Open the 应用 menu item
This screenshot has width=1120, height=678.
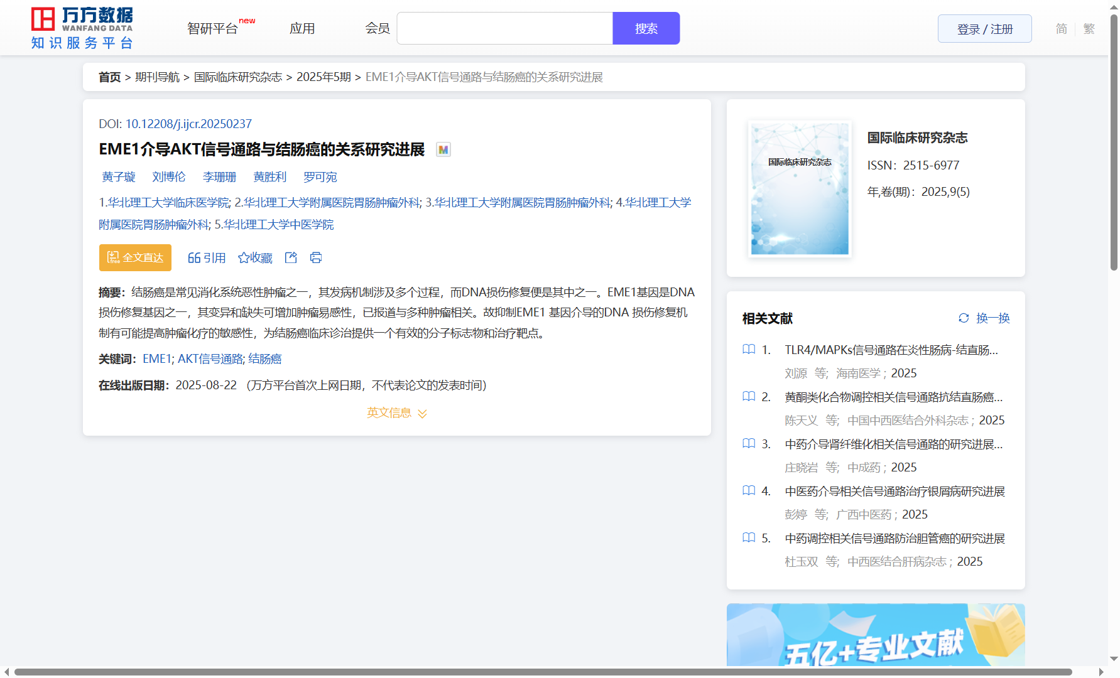click(x=302, y=29)
